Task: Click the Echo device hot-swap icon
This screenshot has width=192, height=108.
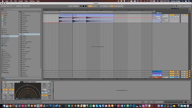Action: coord(50,82)
